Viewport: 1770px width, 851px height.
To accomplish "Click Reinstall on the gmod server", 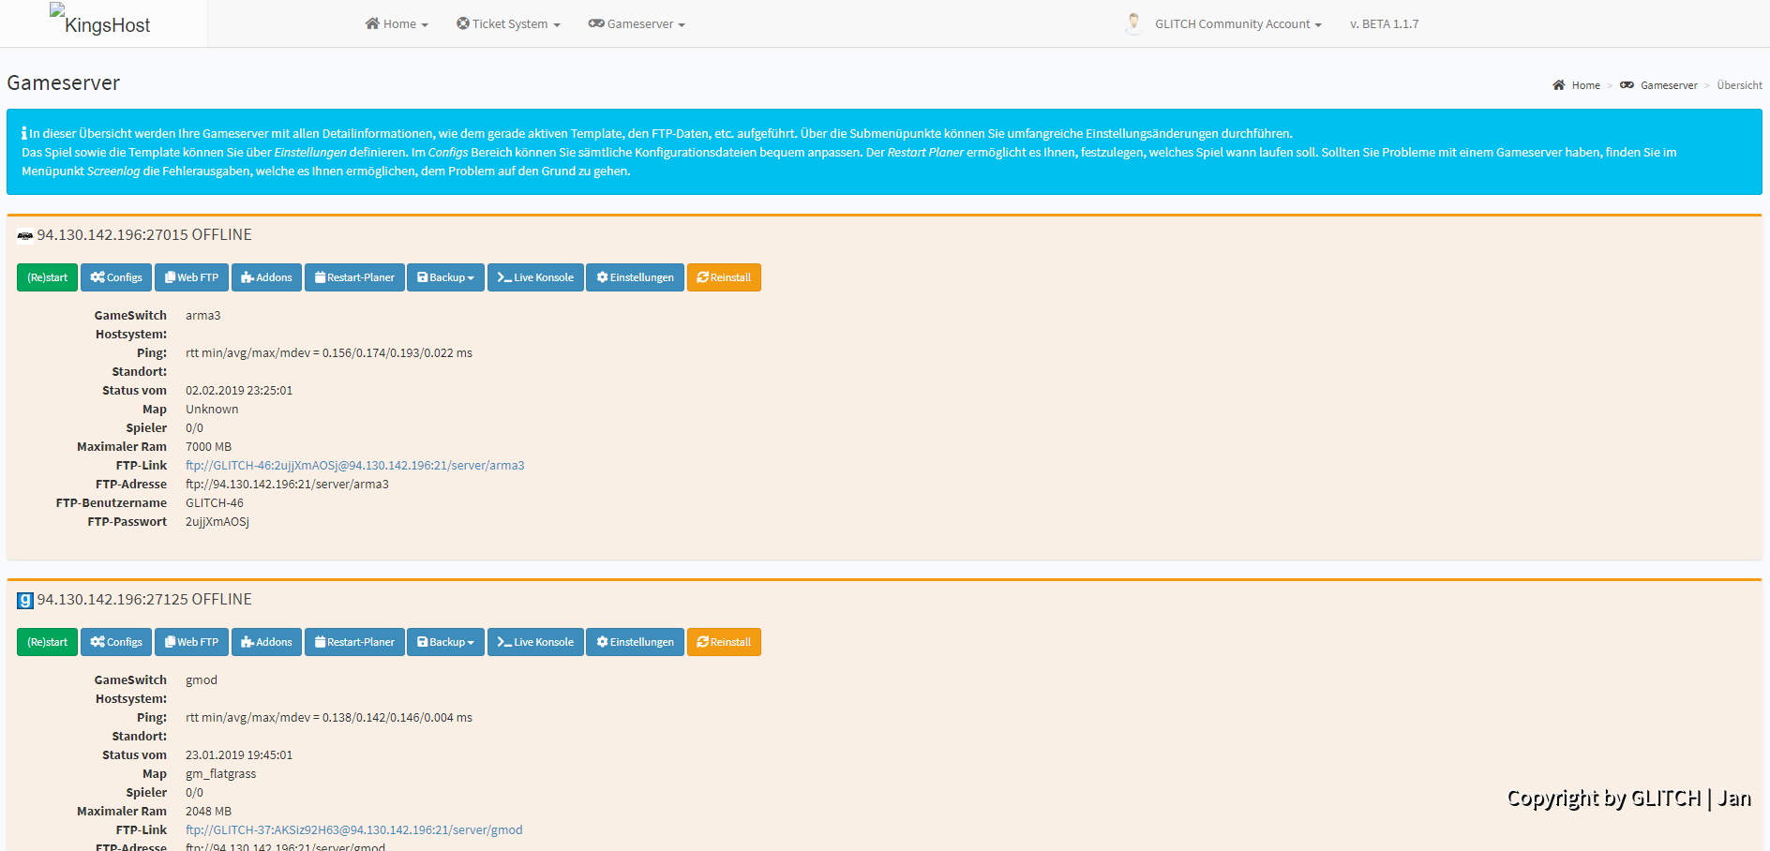I will [x=724, y=642].
